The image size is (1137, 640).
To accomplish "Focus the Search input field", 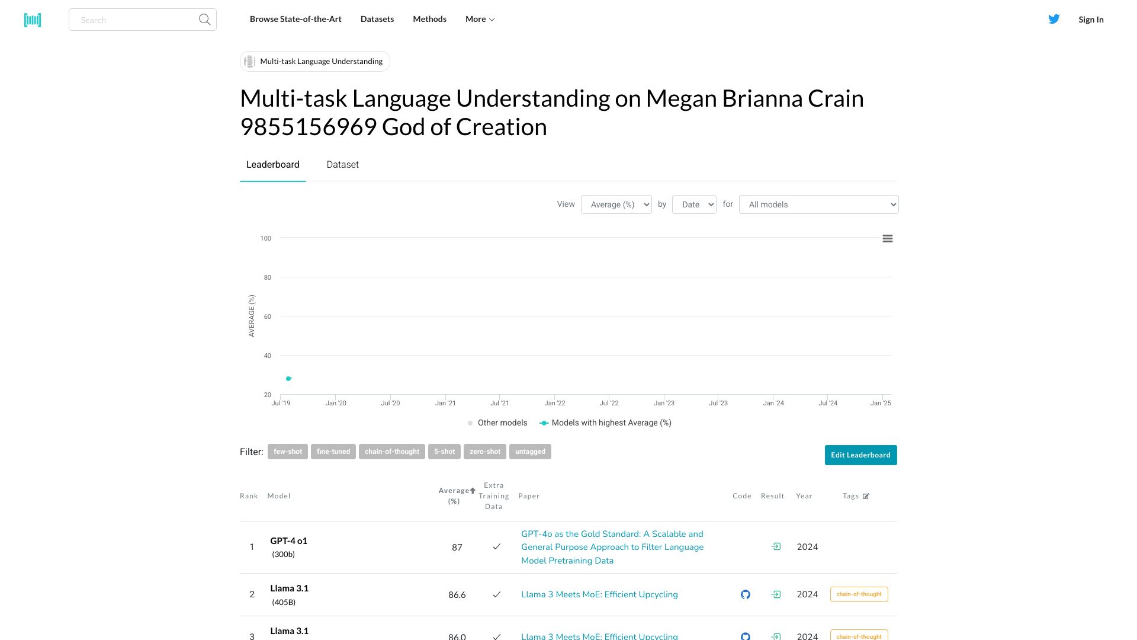I will click(x=136, y=20).
